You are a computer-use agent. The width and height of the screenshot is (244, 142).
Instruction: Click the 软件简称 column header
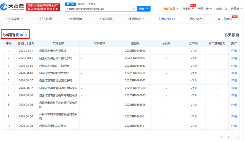point(100,44)
